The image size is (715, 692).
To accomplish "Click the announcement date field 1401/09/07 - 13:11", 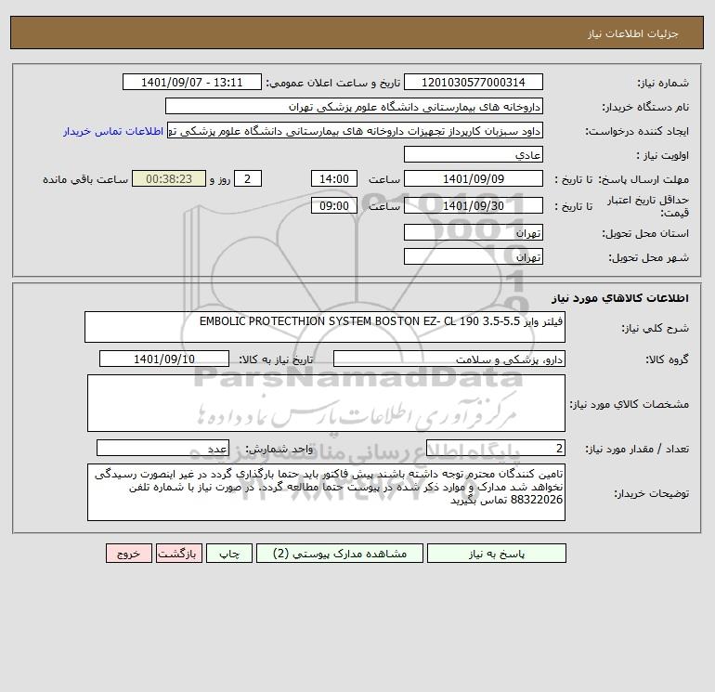I will (x=192, y=82).
